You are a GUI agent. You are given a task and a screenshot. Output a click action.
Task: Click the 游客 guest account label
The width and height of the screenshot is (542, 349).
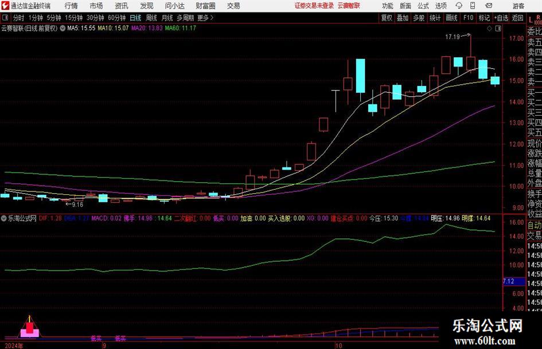coord(518,6)
